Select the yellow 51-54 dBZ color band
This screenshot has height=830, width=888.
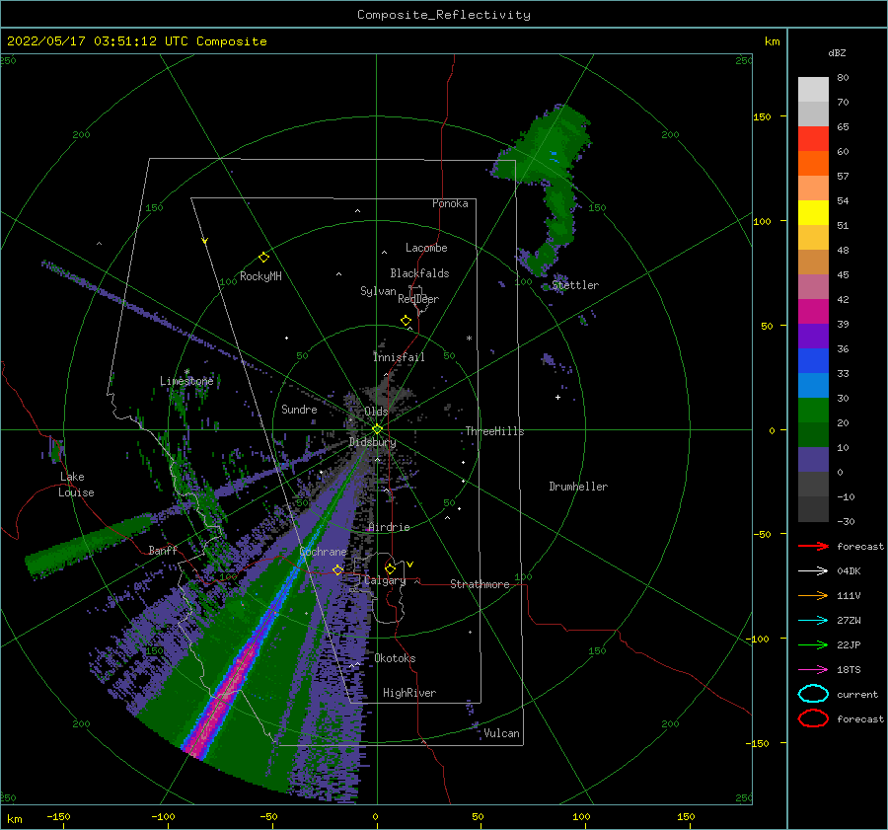coord(813,213)
